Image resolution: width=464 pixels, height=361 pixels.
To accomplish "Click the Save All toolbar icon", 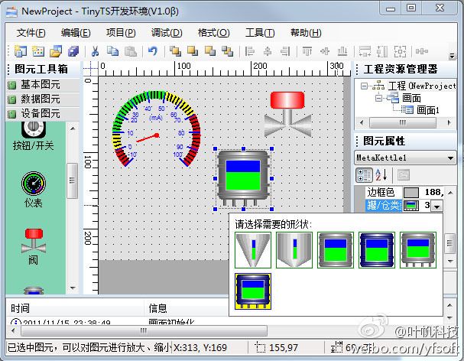I will [x=73, y=51].
